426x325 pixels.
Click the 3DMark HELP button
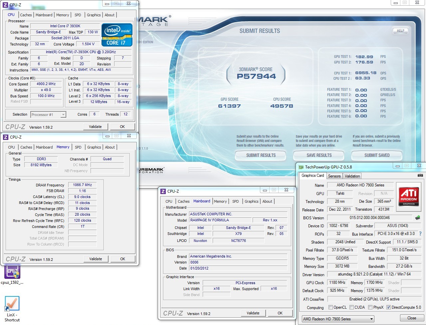(x=400, y=31)
